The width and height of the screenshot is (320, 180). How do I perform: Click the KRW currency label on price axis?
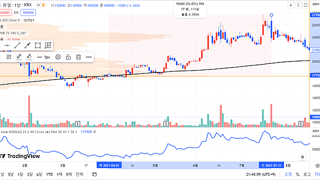[x=316, y=4]
